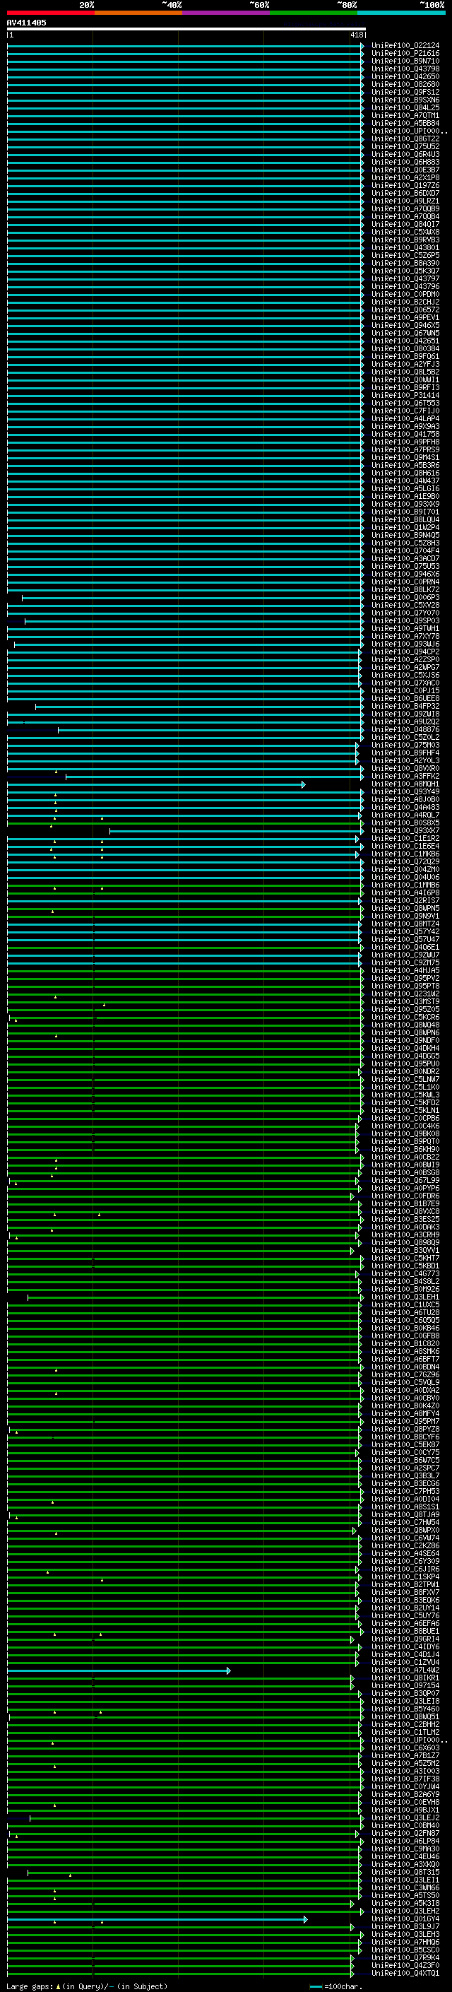452x1992 pixels.
Task: Select hit label UniRef100_O97154
Action: pyautogui.click(x=405, y=1685)
